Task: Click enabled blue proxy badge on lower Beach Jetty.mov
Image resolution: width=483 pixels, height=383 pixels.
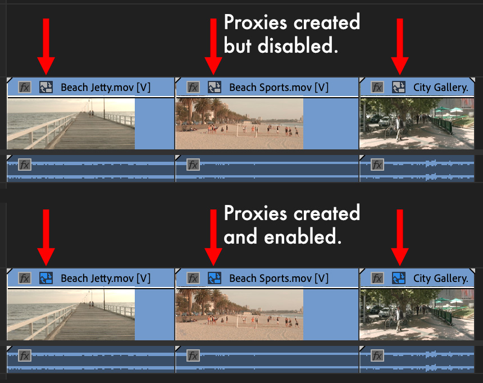Action: (x=46, y=278)
